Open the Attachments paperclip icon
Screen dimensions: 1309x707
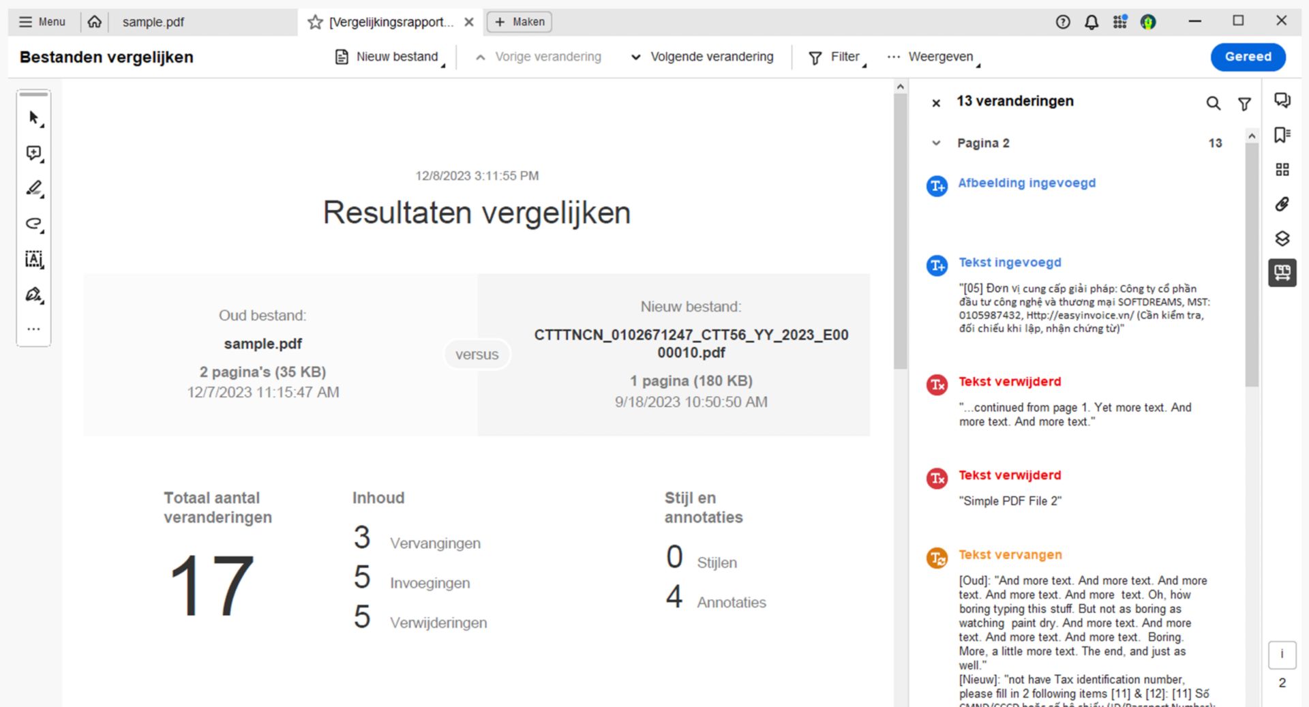(1282, 204)
